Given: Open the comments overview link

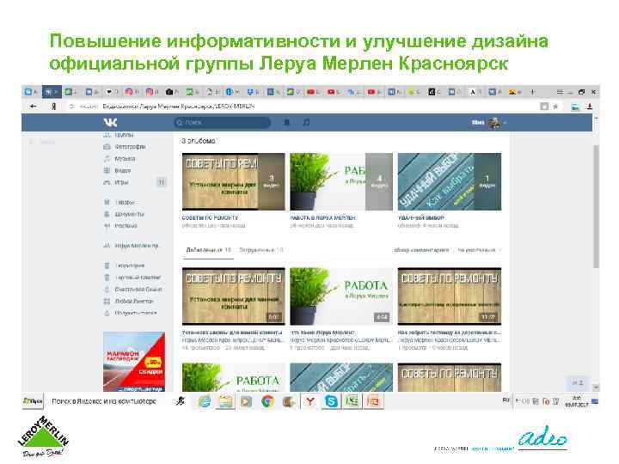Looking at the screenshot, I should (x=421, y=250).
